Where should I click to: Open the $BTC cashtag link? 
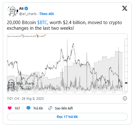click(42, 23)
